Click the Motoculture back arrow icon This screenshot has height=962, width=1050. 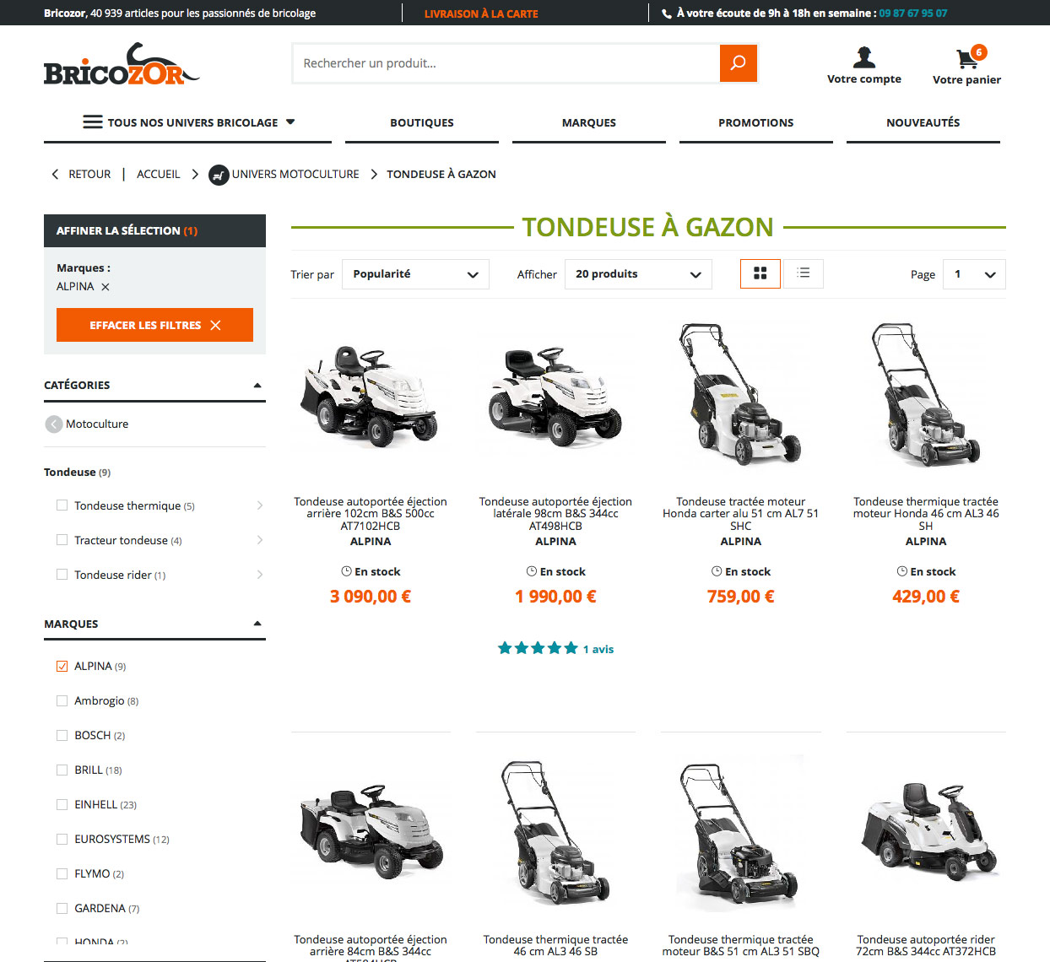tap(54, 424)
